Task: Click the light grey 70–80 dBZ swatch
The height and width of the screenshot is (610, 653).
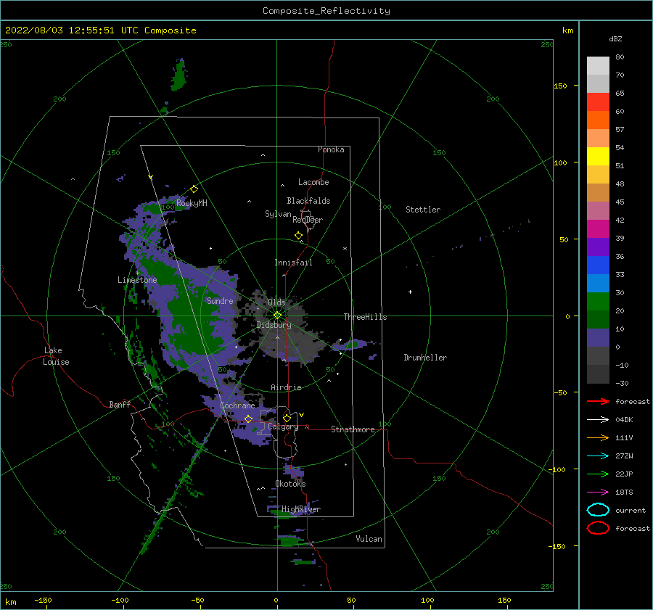Action: 598,66
